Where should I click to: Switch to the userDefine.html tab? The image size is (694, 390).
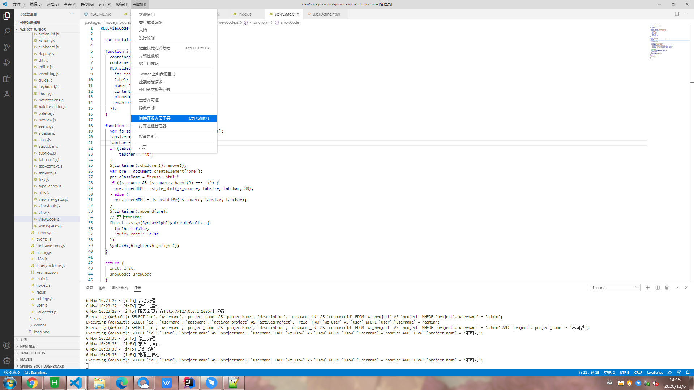(326, 14)
